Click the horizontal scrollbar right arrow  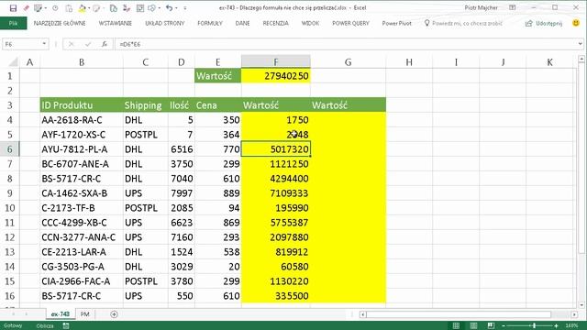(x=574, y=314)
